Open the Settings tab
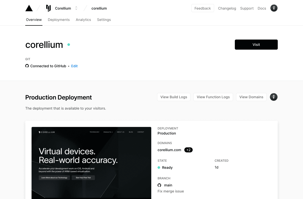Image resolution: width=303 pixels, height=199 pixels. [x=104, y=20]
